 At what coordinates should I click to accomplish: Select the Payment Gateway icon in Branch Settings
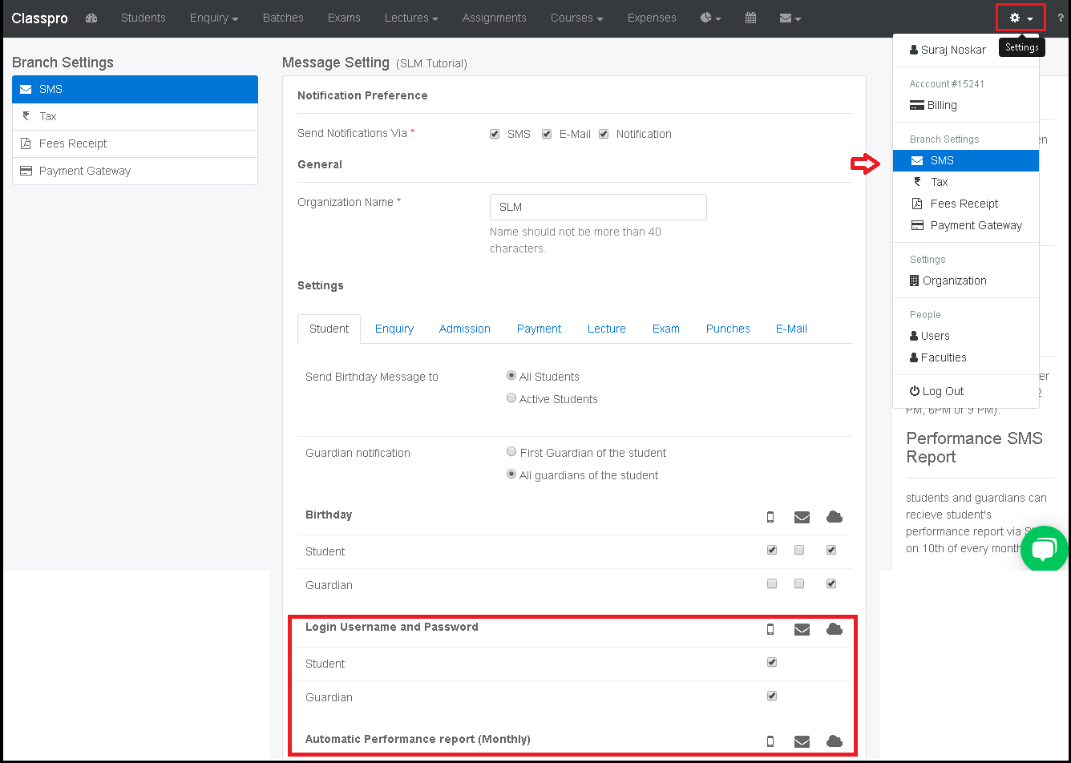pyautogui.click(x=25, y=171)
